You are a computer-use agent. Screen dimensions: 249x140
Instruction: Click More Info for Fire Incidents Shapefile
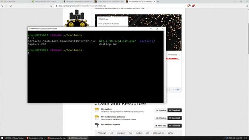point(161,126)
